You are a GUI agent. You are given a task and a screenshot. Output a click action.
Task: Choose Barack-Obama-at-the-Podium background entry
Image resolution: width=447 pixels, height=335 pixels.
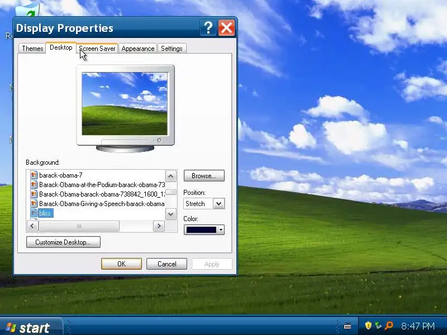102,185
